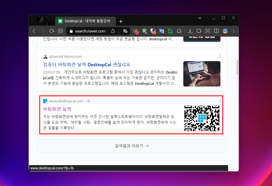Expand the tab search chevron

point(200,18)
